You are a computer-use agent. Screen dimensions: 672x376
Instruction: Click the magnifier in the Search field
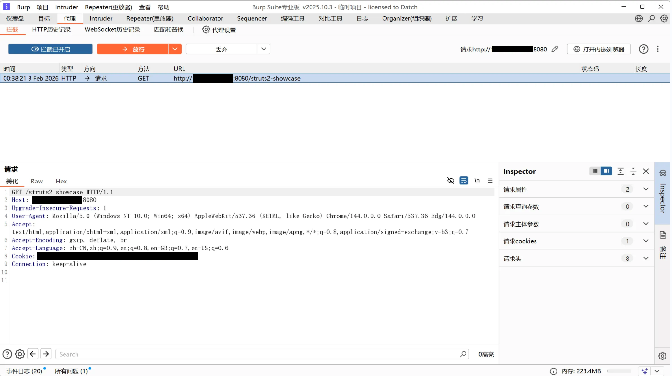pos(463,354)
